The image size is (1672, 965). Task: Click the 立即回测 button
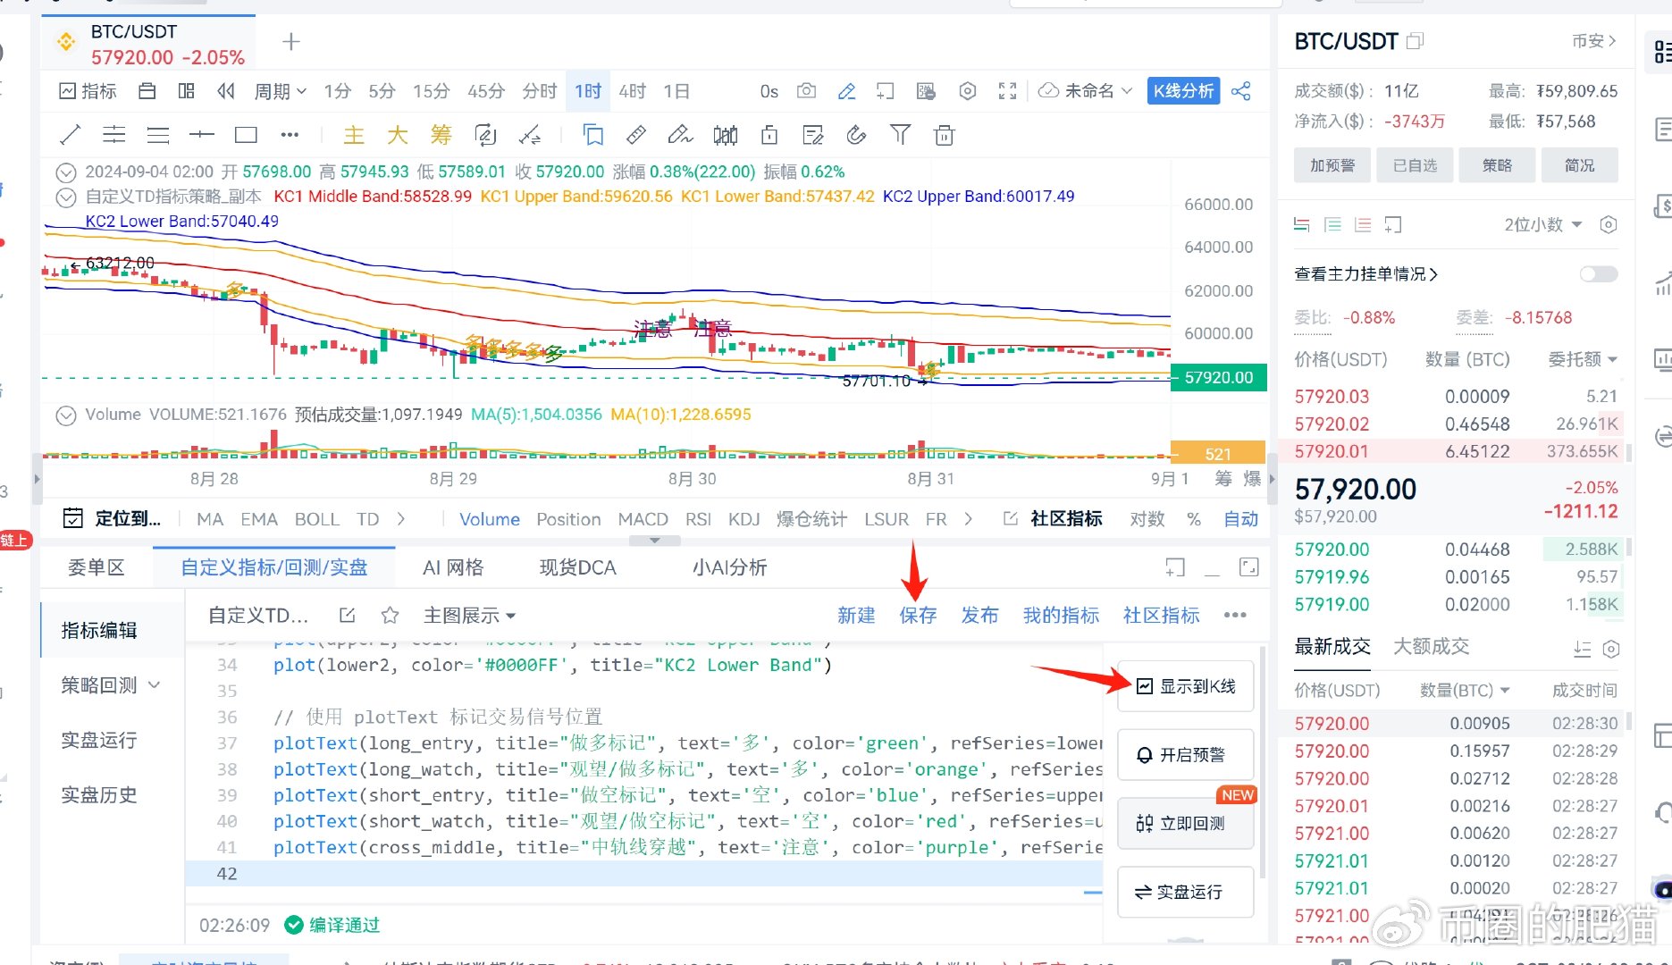click(1186, 823)
